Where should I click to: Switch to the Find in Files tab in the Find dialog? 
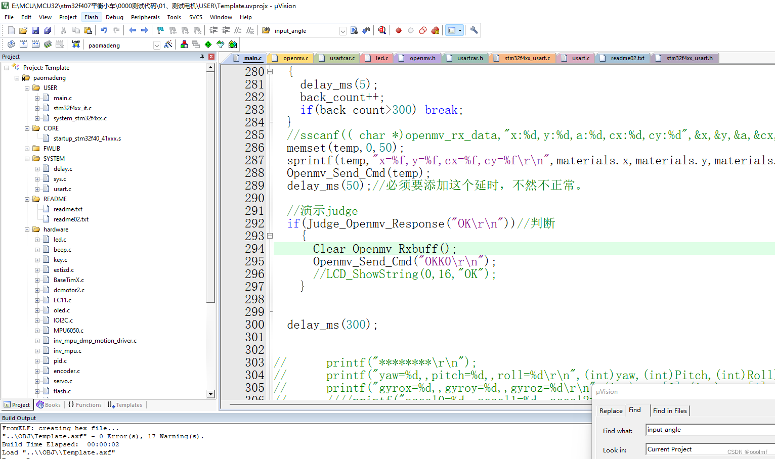pyautogui.click(x=670, y=411)
